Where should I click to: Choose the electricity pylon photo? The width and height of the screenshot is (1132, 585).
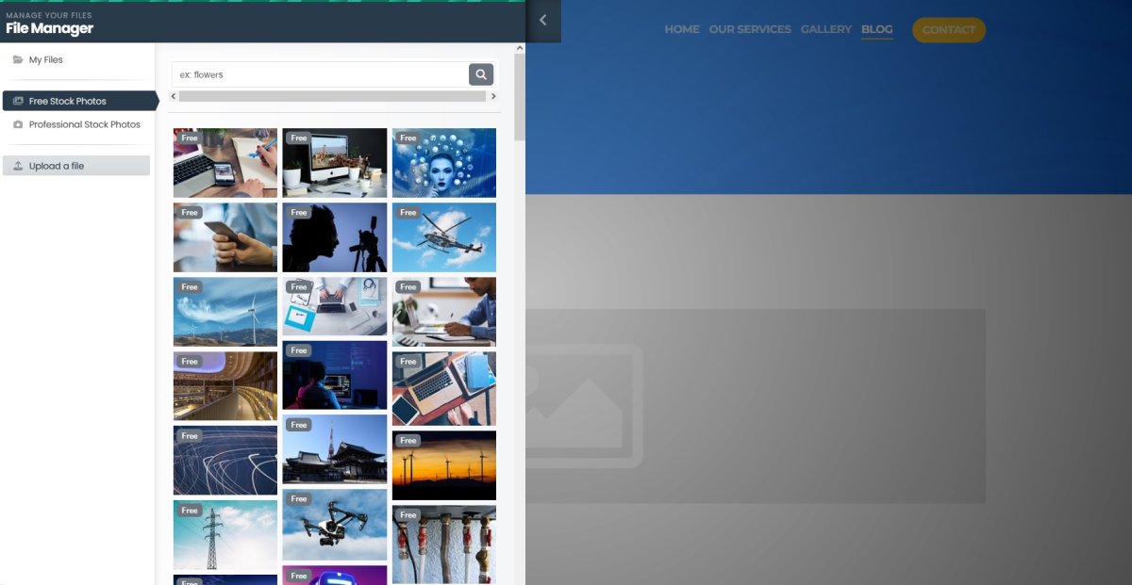point(225,535)
